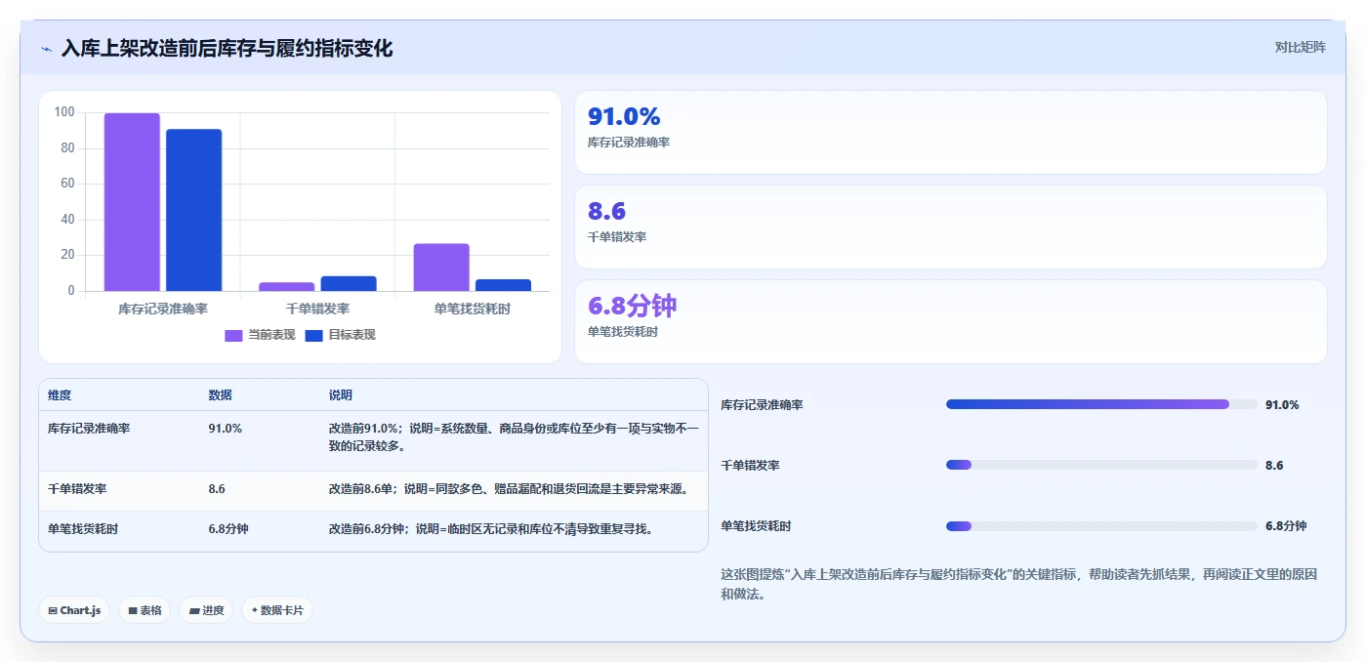Click the 91.0% value beside the progress bar

pos(1282,404)
